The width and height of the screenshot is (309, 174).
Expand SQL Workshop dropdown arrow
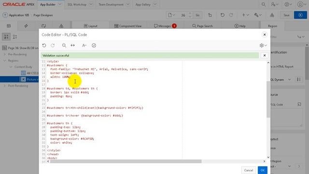[x=91, y=4]
